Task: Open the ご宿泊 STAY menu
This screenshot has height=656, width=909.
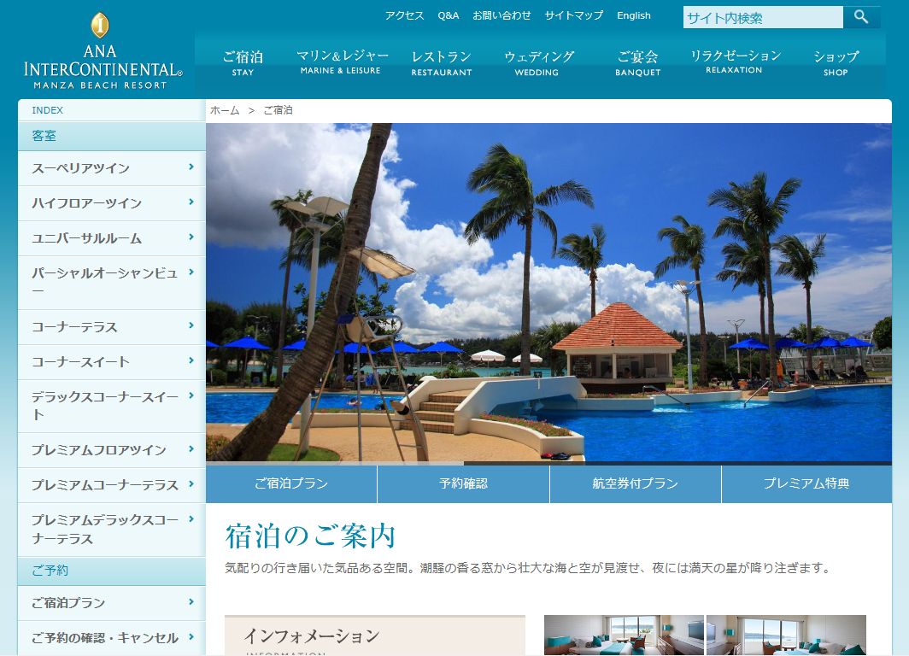Action: (x=243, y=62)
